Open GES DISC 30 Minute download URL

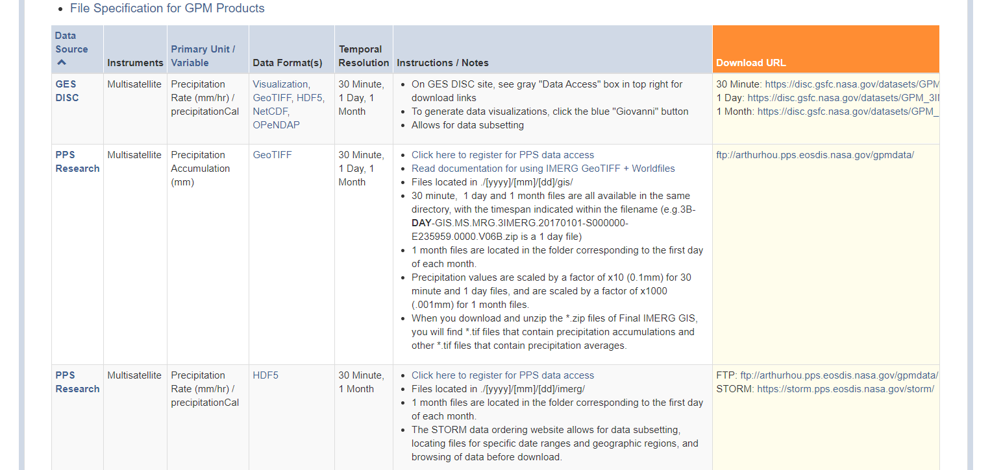coord(852,84)
